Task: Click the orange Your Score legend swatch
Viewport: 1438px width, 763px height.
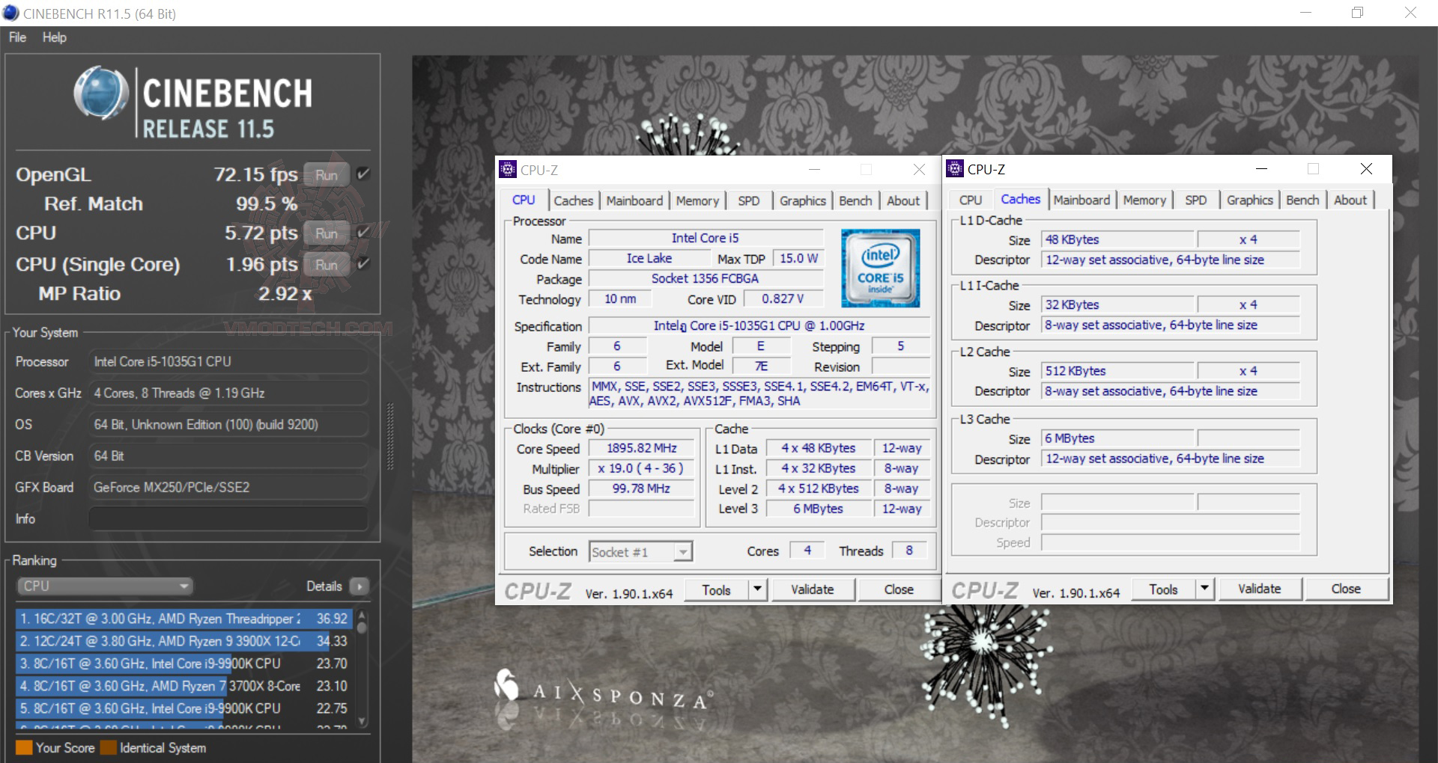Action: pyautogui.click(x=24, y=747)
